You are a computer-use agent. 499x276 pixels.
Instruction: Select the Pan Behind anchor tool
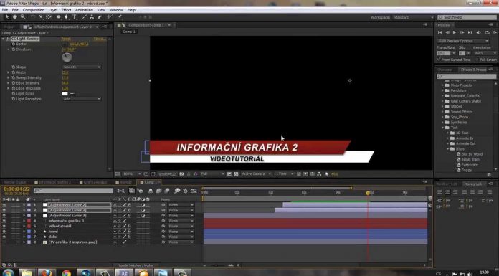[49, 17]
